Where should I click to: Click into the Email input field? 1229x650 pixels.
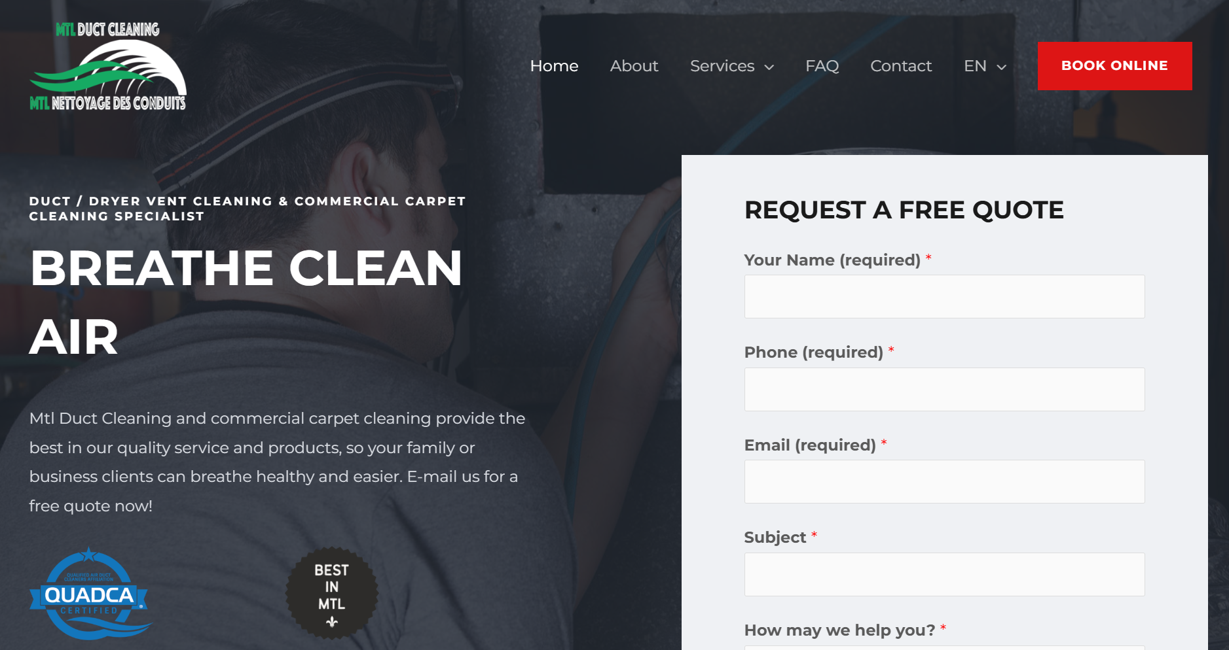click(x=944, y=482)
